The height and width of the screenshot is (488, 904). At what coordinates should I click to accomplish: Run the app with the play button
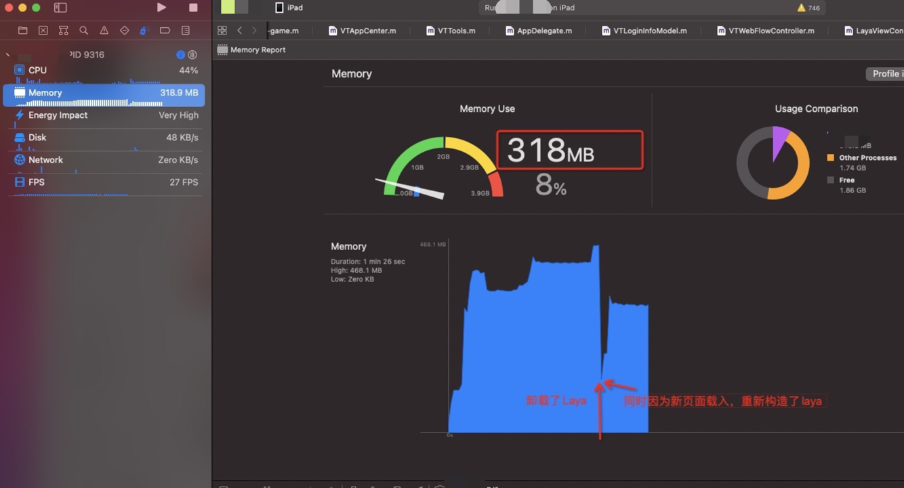161,7
